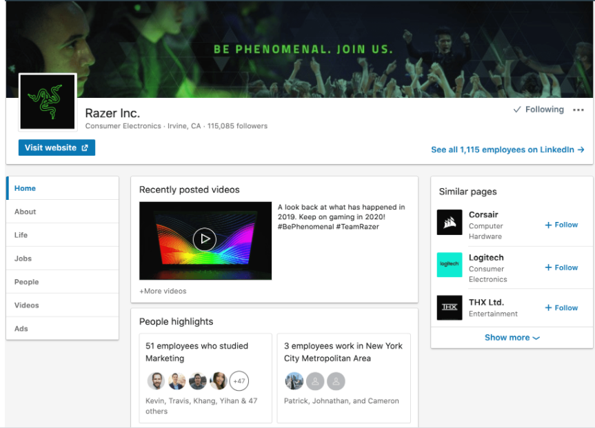Open the Videos section

pos(63,305)
